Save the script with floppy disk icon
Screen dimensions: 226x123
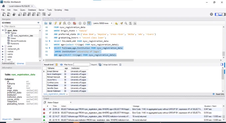(x=50, y=23)
